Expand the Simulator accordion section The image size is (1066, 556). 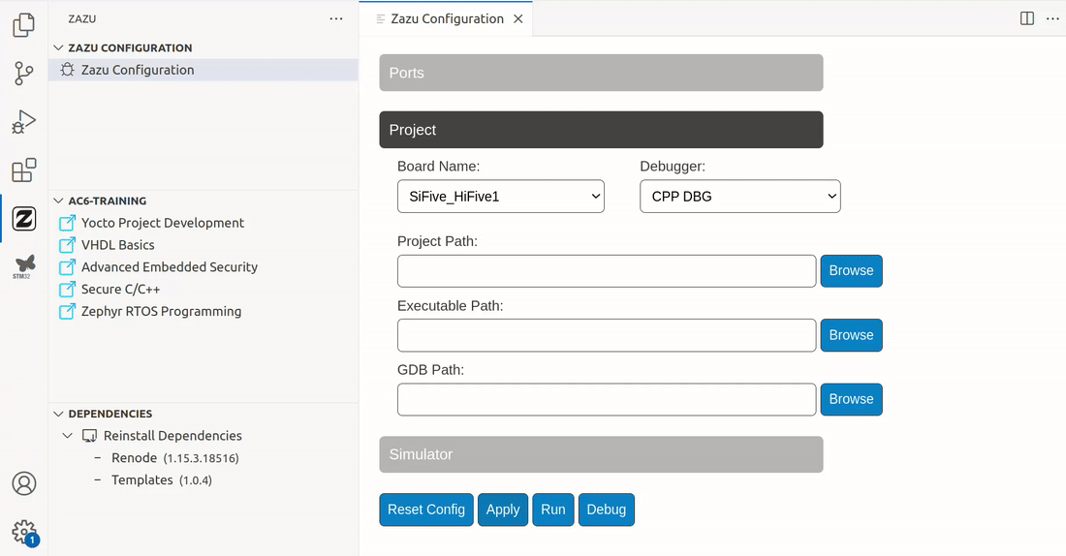tap(601, 454)
